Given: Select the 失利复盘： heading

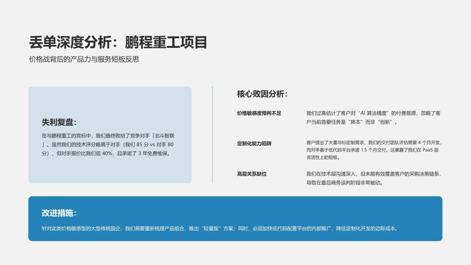Looking at the screenshot, I should tap(59, 123).
